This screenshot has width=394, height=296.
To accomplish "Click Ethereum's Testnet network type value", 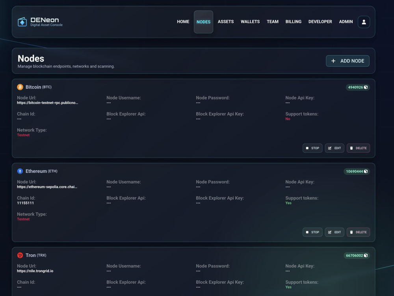I will pos(23,219).
